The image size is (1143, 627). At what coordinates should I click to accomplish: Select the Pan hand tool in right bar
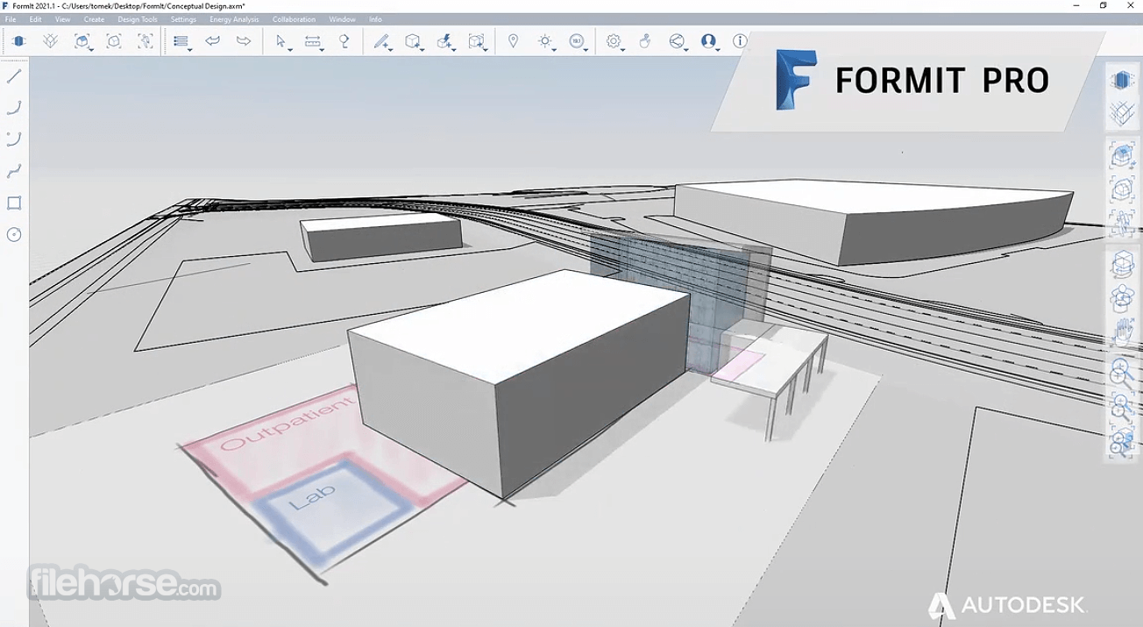tap(1122, 331)
